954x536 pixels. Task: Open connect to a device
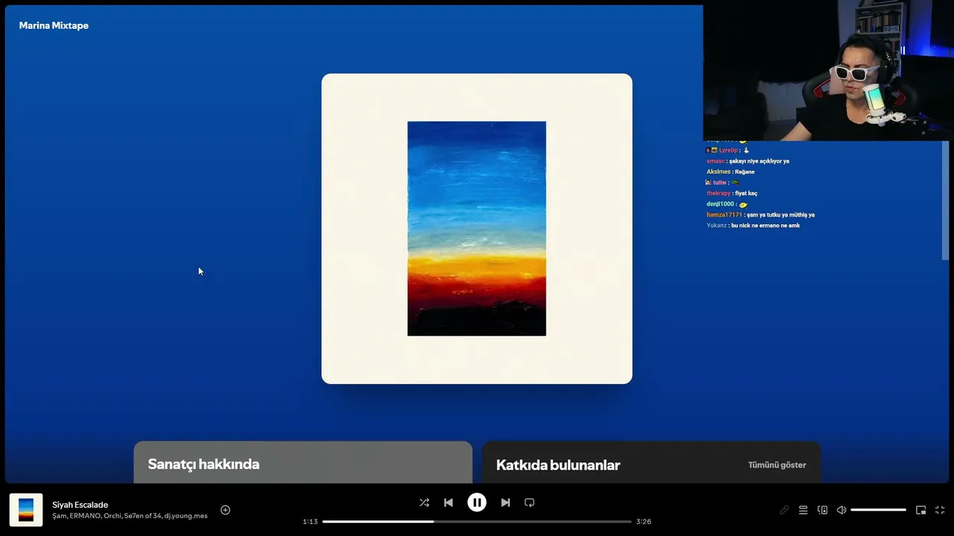click(x=822, y=510)
